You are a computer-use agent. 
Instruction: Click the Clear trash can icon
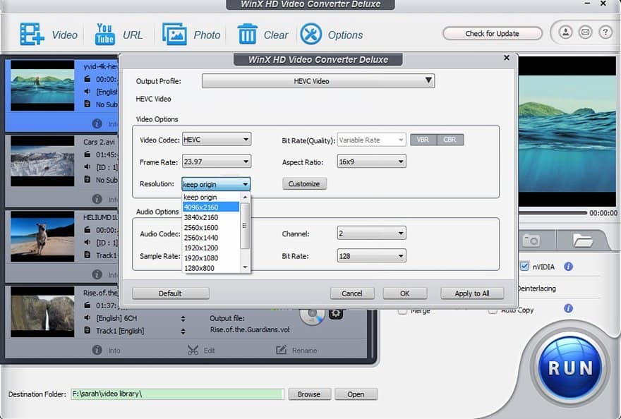(247, 34)
